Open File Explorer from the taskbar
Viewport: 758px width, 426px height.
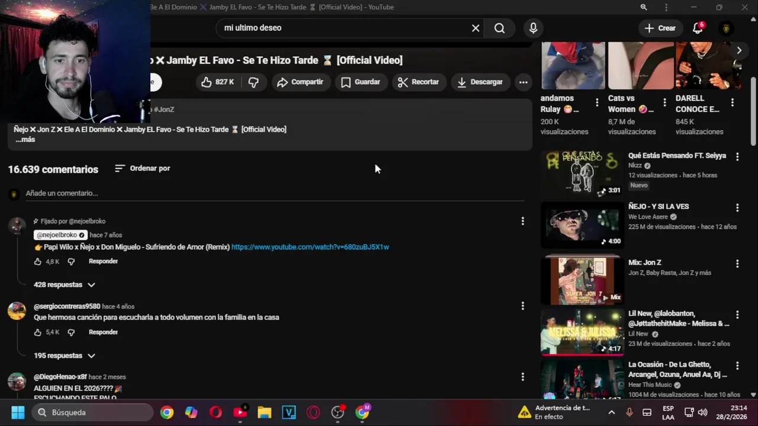click(x=264, y=412)
